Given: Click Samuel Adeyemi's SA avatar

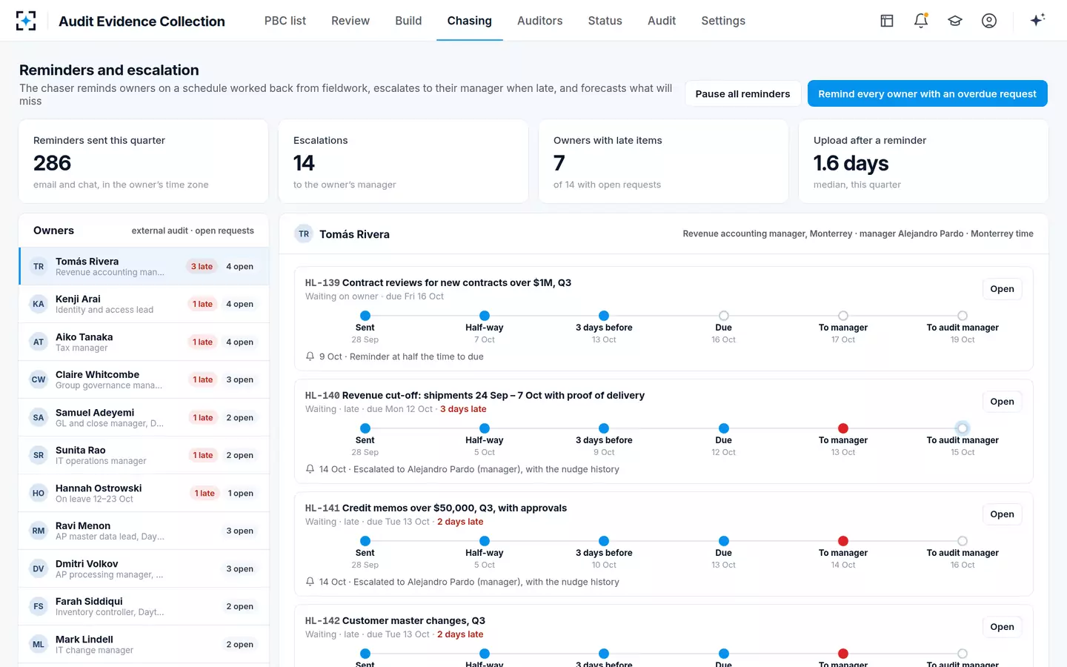Looking at the screenshot, I should click(39, 417).
